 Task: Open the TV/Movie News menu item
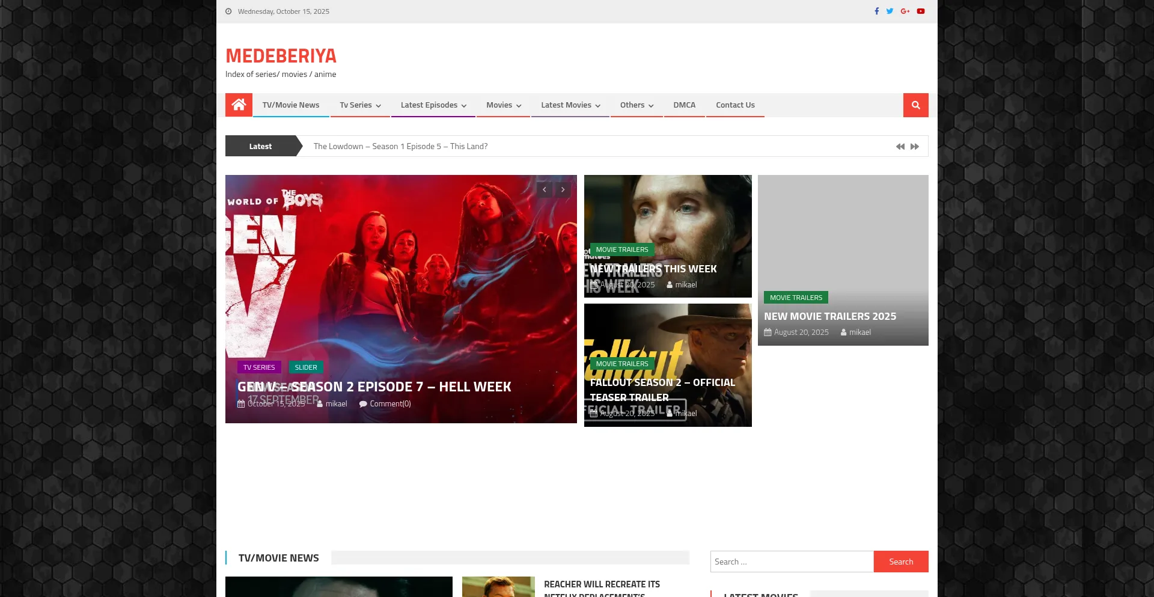click(291, 105)
